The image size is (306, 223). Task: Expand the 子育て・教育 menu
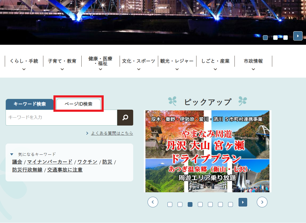[x=62, y=63]
